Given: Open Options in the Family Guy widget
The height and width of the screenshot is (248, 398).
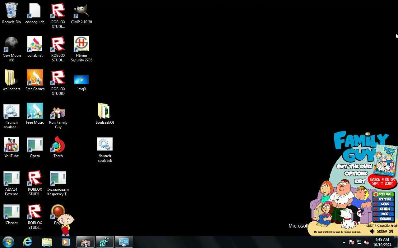Looking at the screenshot, I should click(x=356, y=174).
